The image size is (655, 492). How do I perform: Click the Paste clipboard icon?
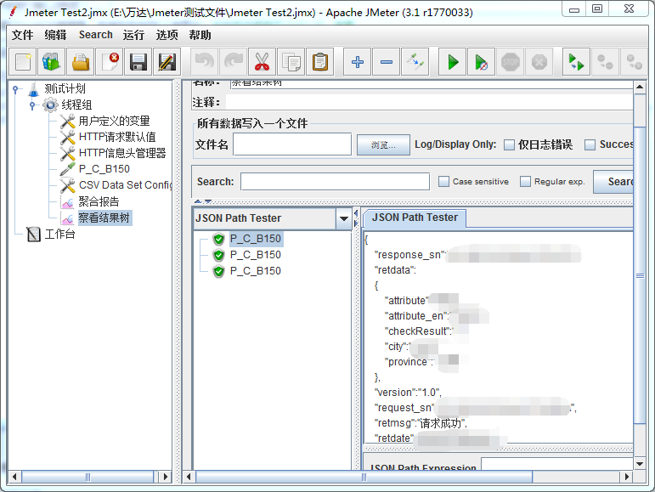(x=320, y=62)
